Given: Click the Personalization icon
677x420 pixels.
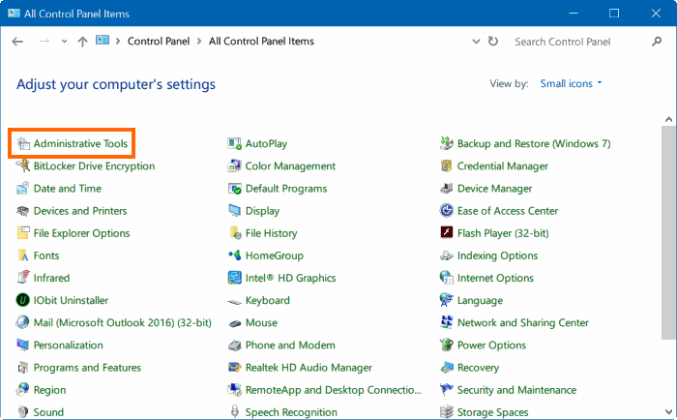Looking at the screenshot, I should (23, 345).
